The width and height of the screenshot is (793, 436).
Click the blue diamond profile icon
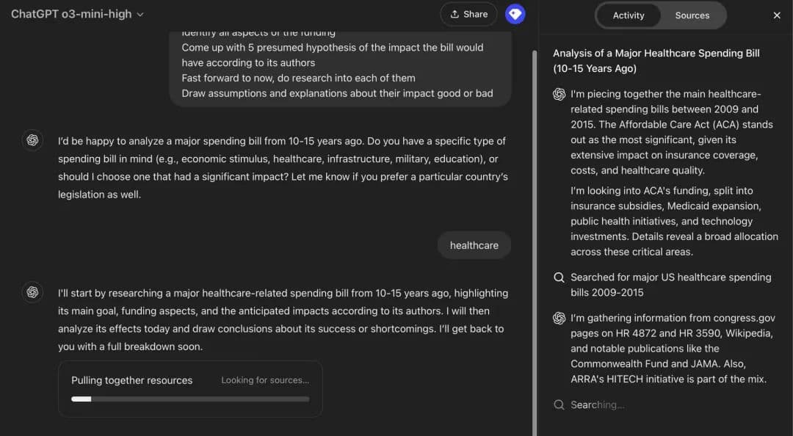click(x=515, y=14)
